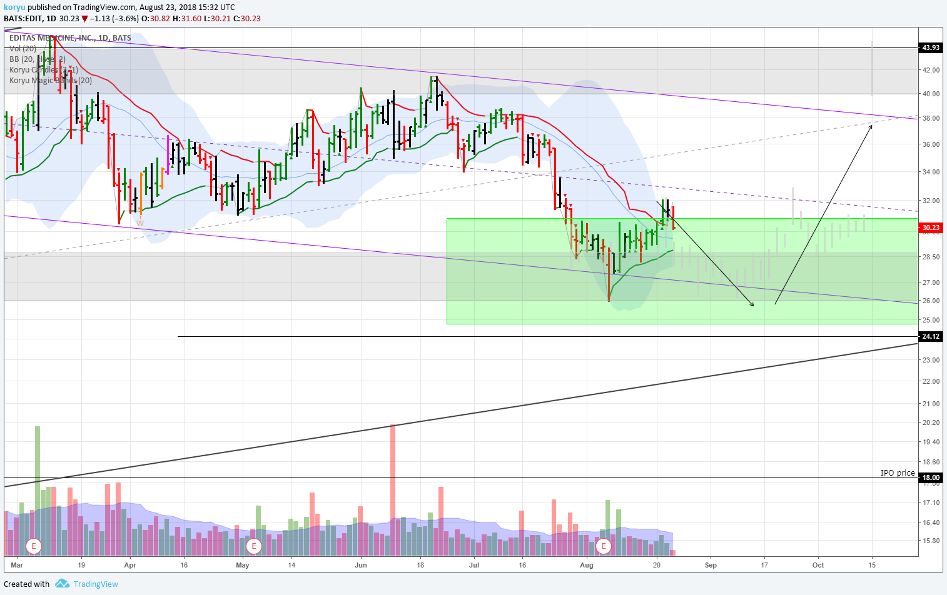The width and height of the screenshot is (947, 595).
Task: Click the orange 'W' pattern marker
Action: coord(139,223)
